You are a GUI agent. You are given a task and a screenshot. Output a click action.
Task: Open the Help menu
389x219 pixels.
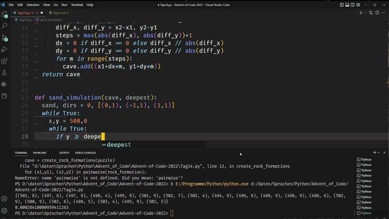tap(90, 5)
